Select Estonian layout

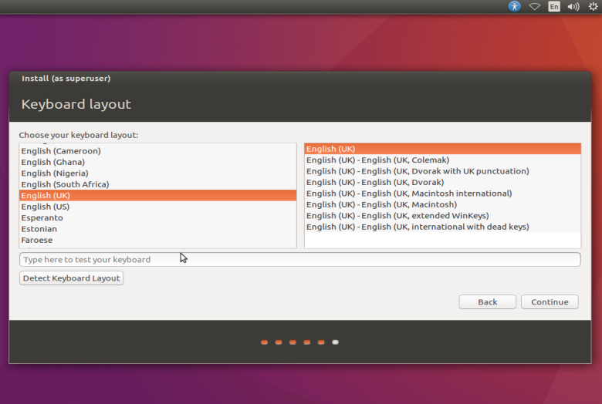(157, 229)
